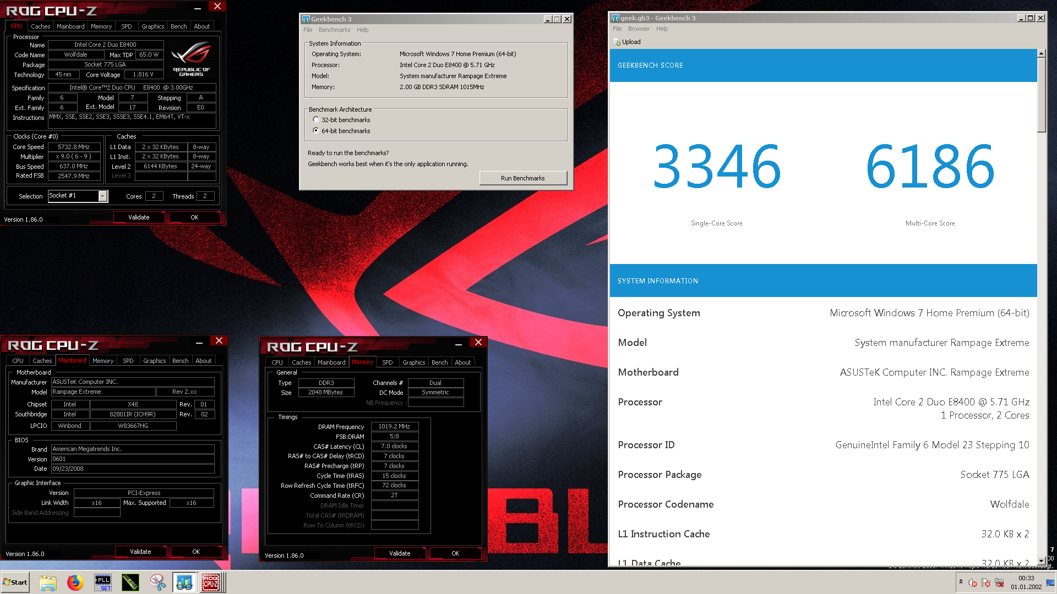Open the green RAM module taskbar icon
Image resolution: width=1057 pixels, height=594 pixels.
coord(130,582)
